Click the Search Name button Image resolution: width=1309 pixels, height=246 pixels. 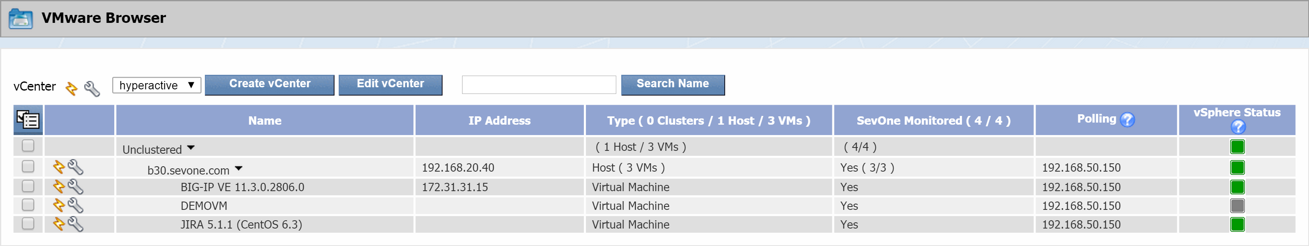673,85
